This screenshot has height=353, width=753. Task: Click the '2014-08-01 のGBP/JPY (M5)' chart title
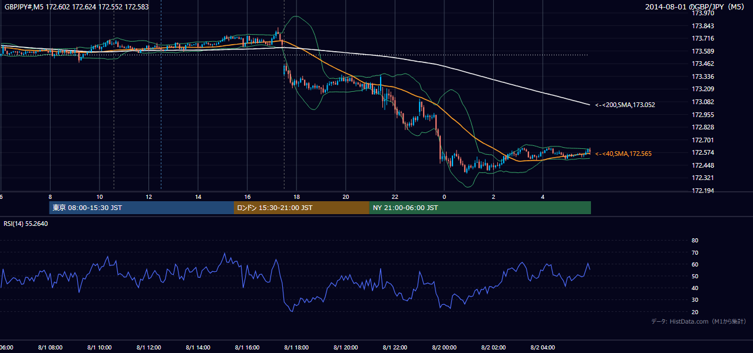click(x=695, y=7)
